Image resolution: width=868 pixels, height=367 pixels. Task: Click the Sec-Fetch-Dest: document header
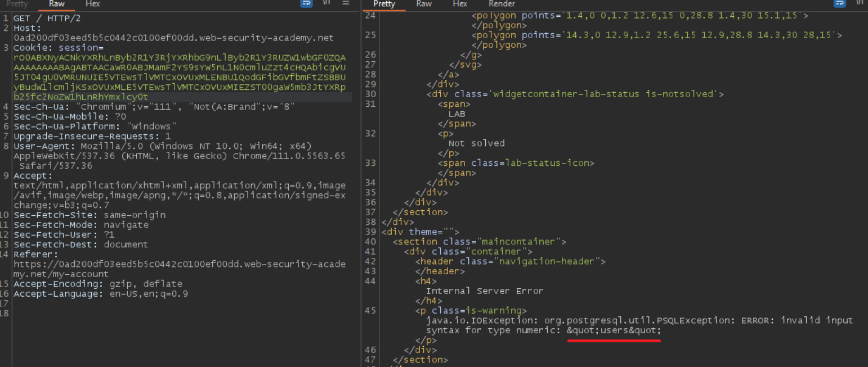[80, 244]
